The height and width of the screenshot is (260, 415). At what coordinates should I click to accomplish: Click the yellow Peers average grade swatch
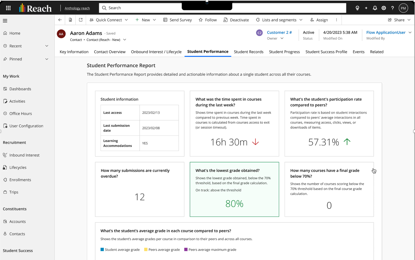tap(146, 250)
